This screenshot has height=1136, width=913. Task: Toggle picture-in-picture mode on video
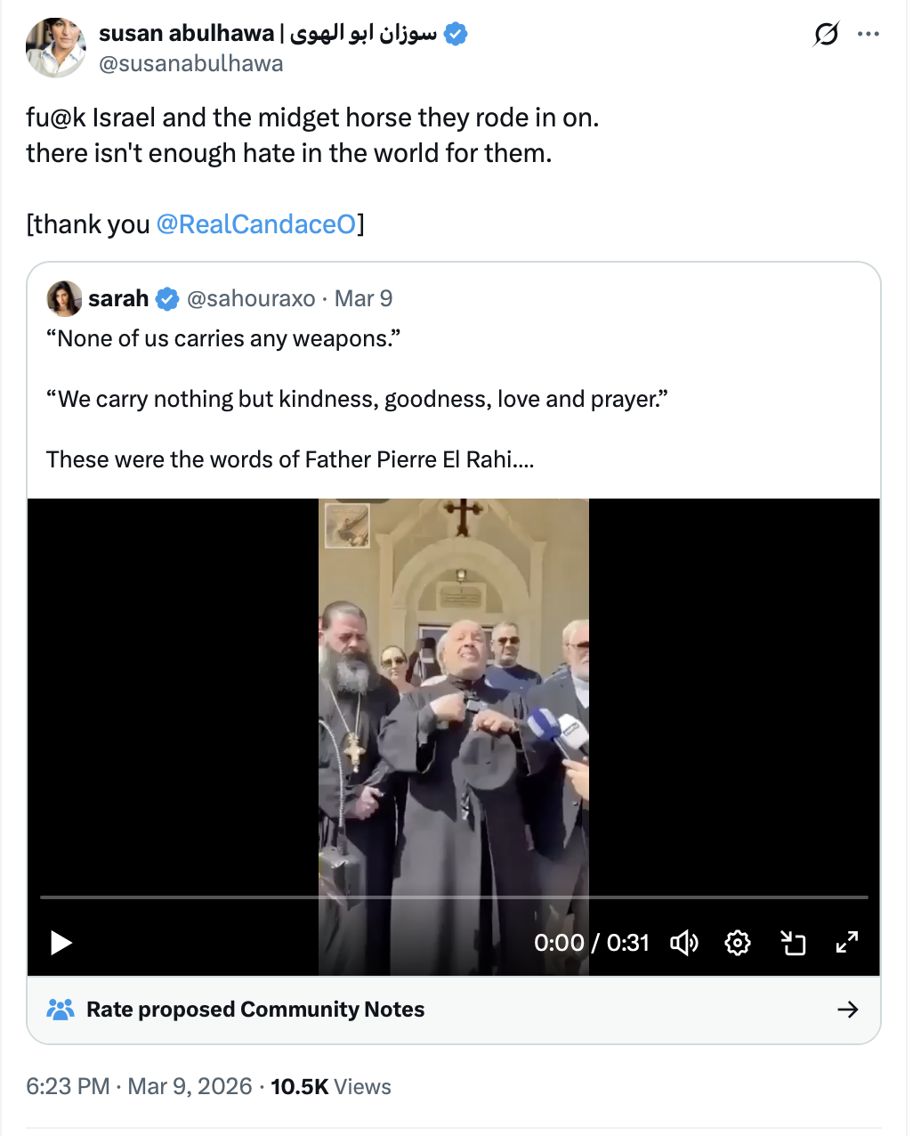[792, 942]
